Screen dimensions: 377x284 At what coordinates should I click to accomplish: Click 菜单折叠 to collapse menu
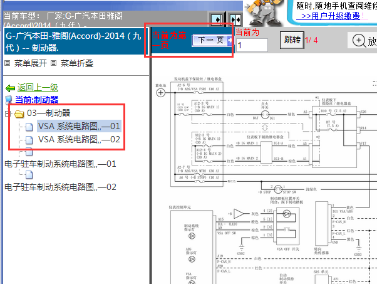(77, 63)
